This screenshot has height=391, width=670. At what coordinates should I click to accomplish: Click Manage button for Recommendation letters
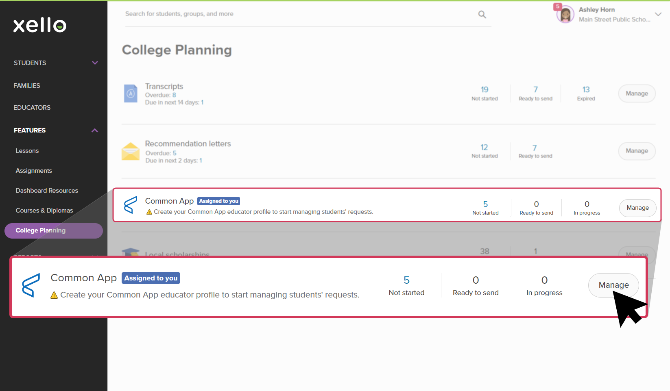coord(637,151)
